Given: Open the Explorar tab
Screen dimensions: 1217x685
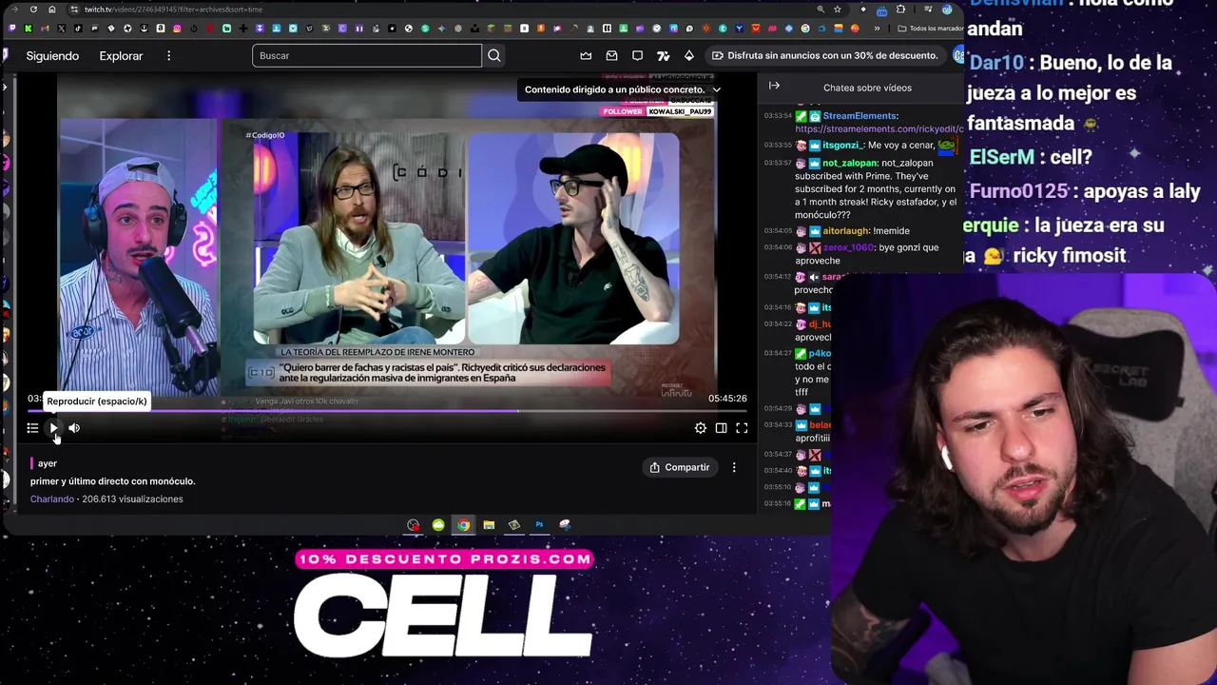Looking at the screenshot, I should [x=121, y=56].
